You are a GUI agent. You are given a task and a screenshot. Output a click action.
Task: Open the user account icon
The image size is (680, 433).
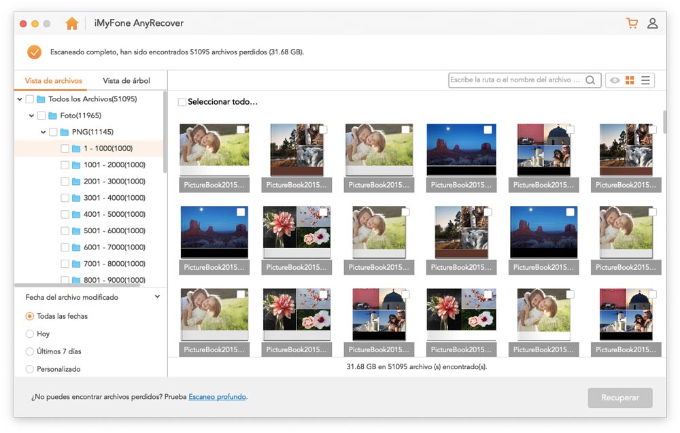tap(652, 23)
